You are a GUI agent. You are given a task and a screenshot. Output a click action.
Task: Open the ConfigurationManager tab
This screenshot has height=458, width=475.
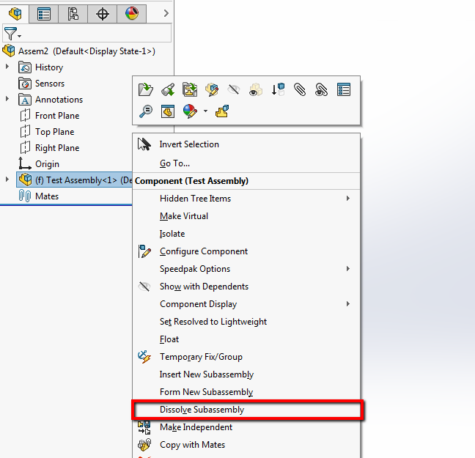tap(73, 14)
